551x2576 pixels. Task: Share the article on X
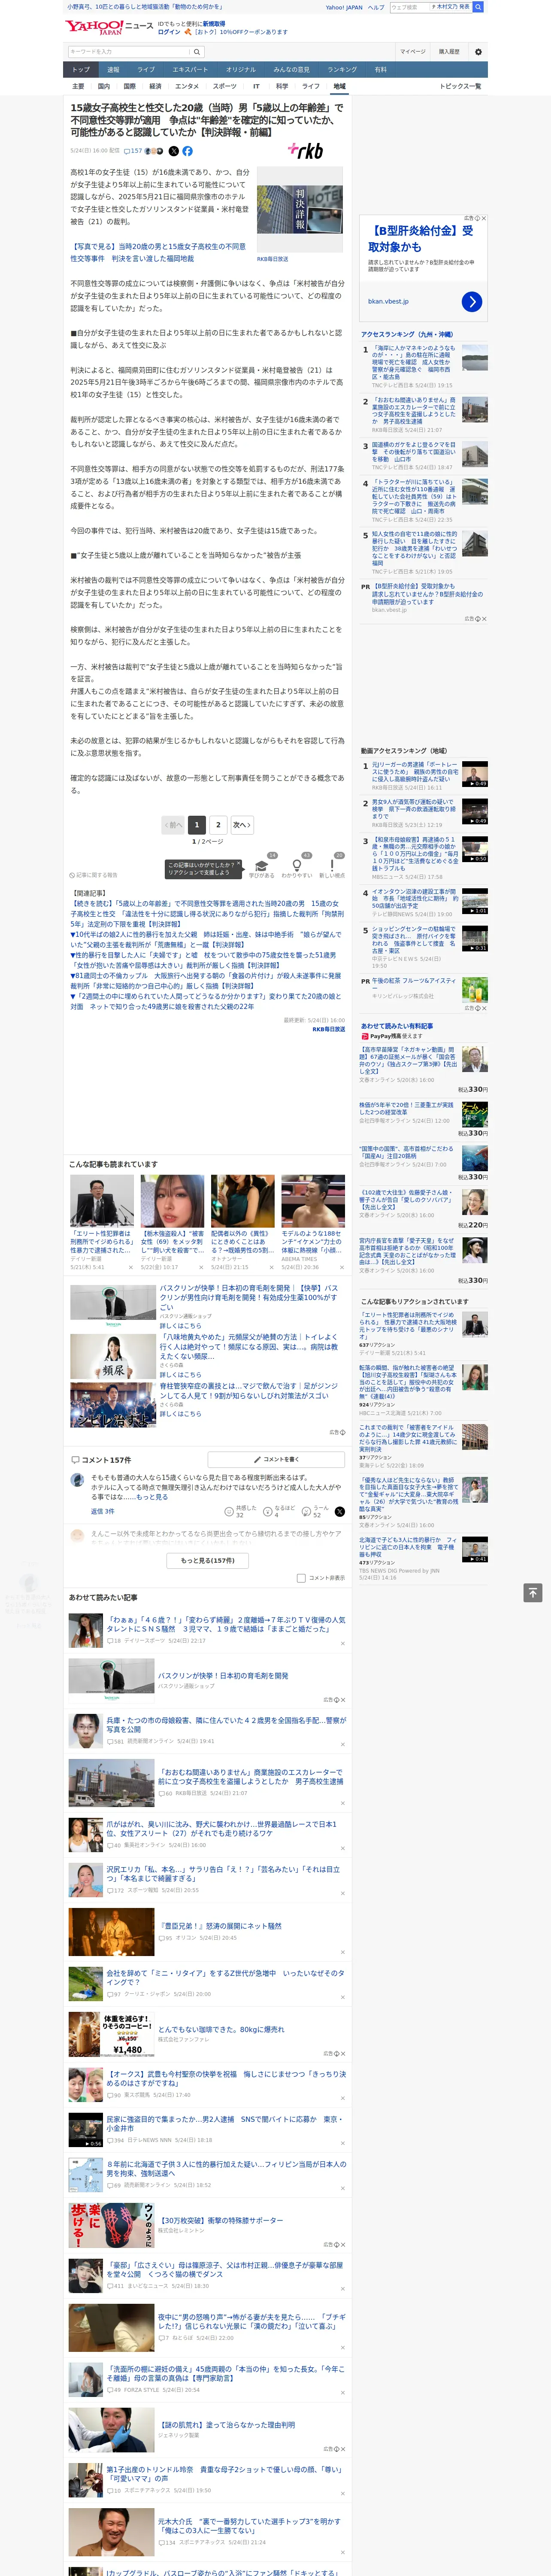pos(173,151)
